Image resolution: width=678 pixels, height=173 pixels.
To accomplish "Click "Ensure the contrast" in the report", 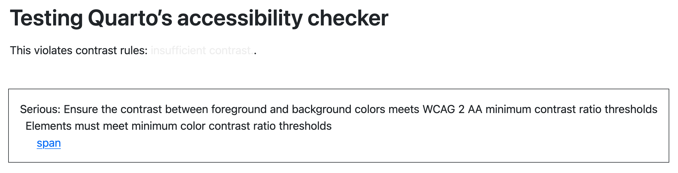I will 113,109.
